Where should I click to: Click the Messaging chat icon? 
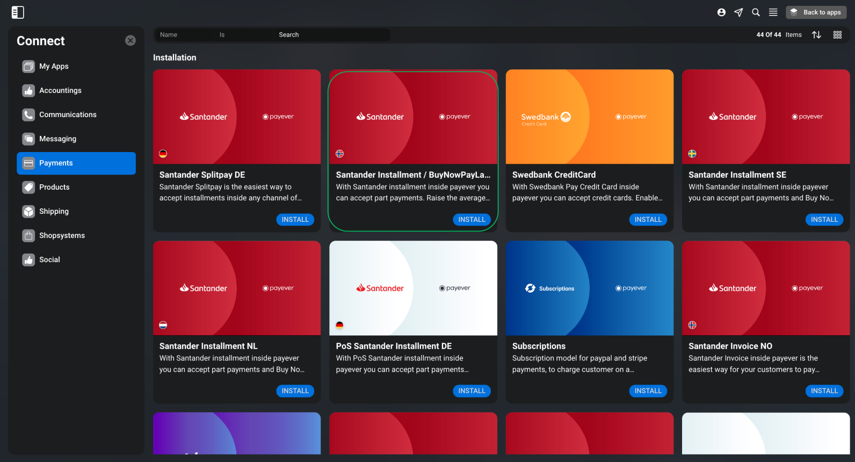coord(28,139)
